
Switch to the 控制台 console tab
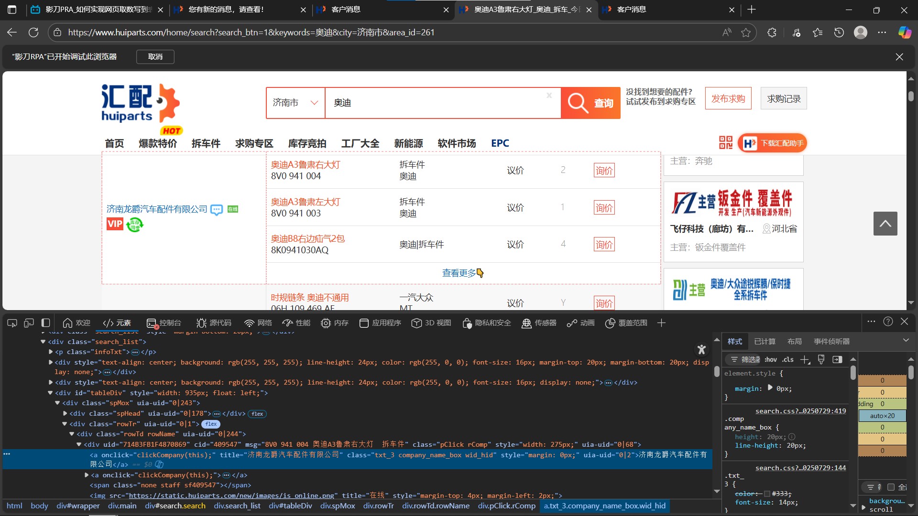pyautogui.click(x=164, y=323)
